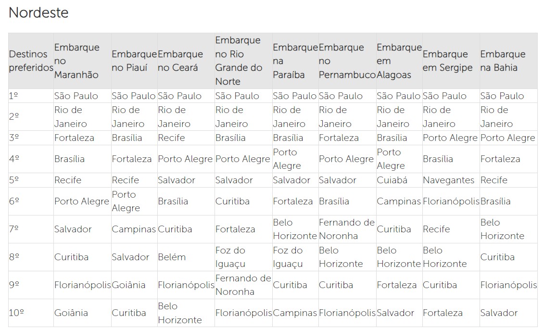The width and height of the screenshot is (557, 329).
Task: Select the Cuiabá cell in Alagoas column
Action: tap(392, 180)
